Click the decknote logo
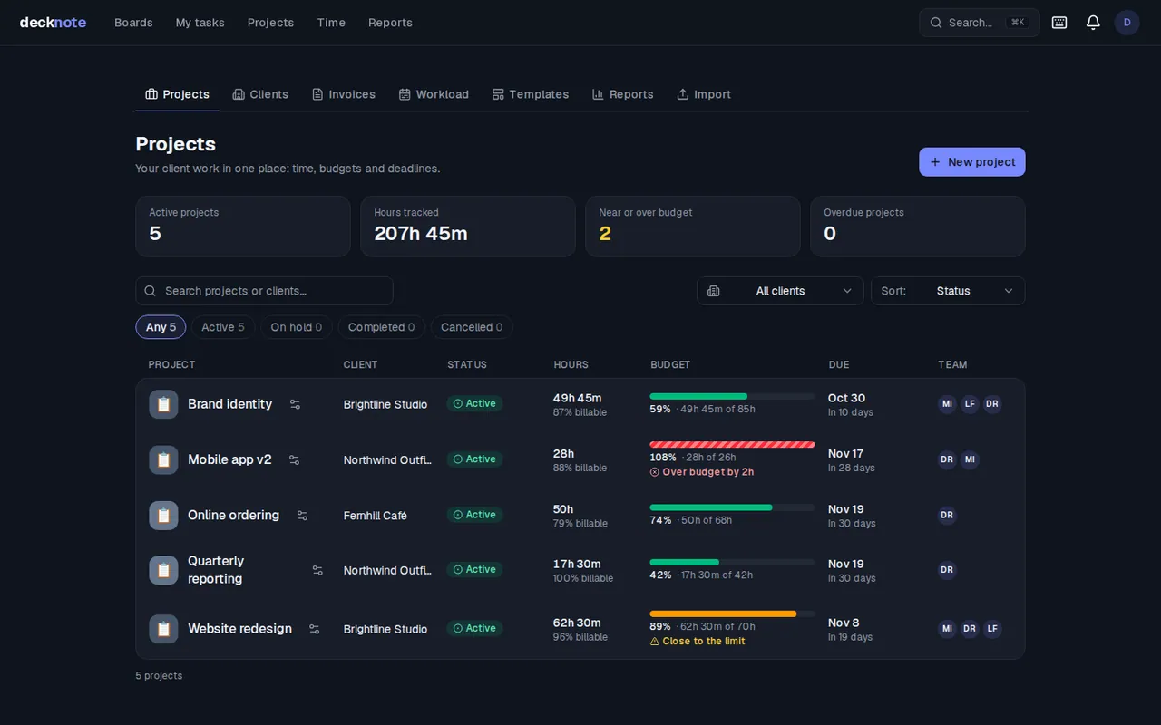 click(53, 23)
